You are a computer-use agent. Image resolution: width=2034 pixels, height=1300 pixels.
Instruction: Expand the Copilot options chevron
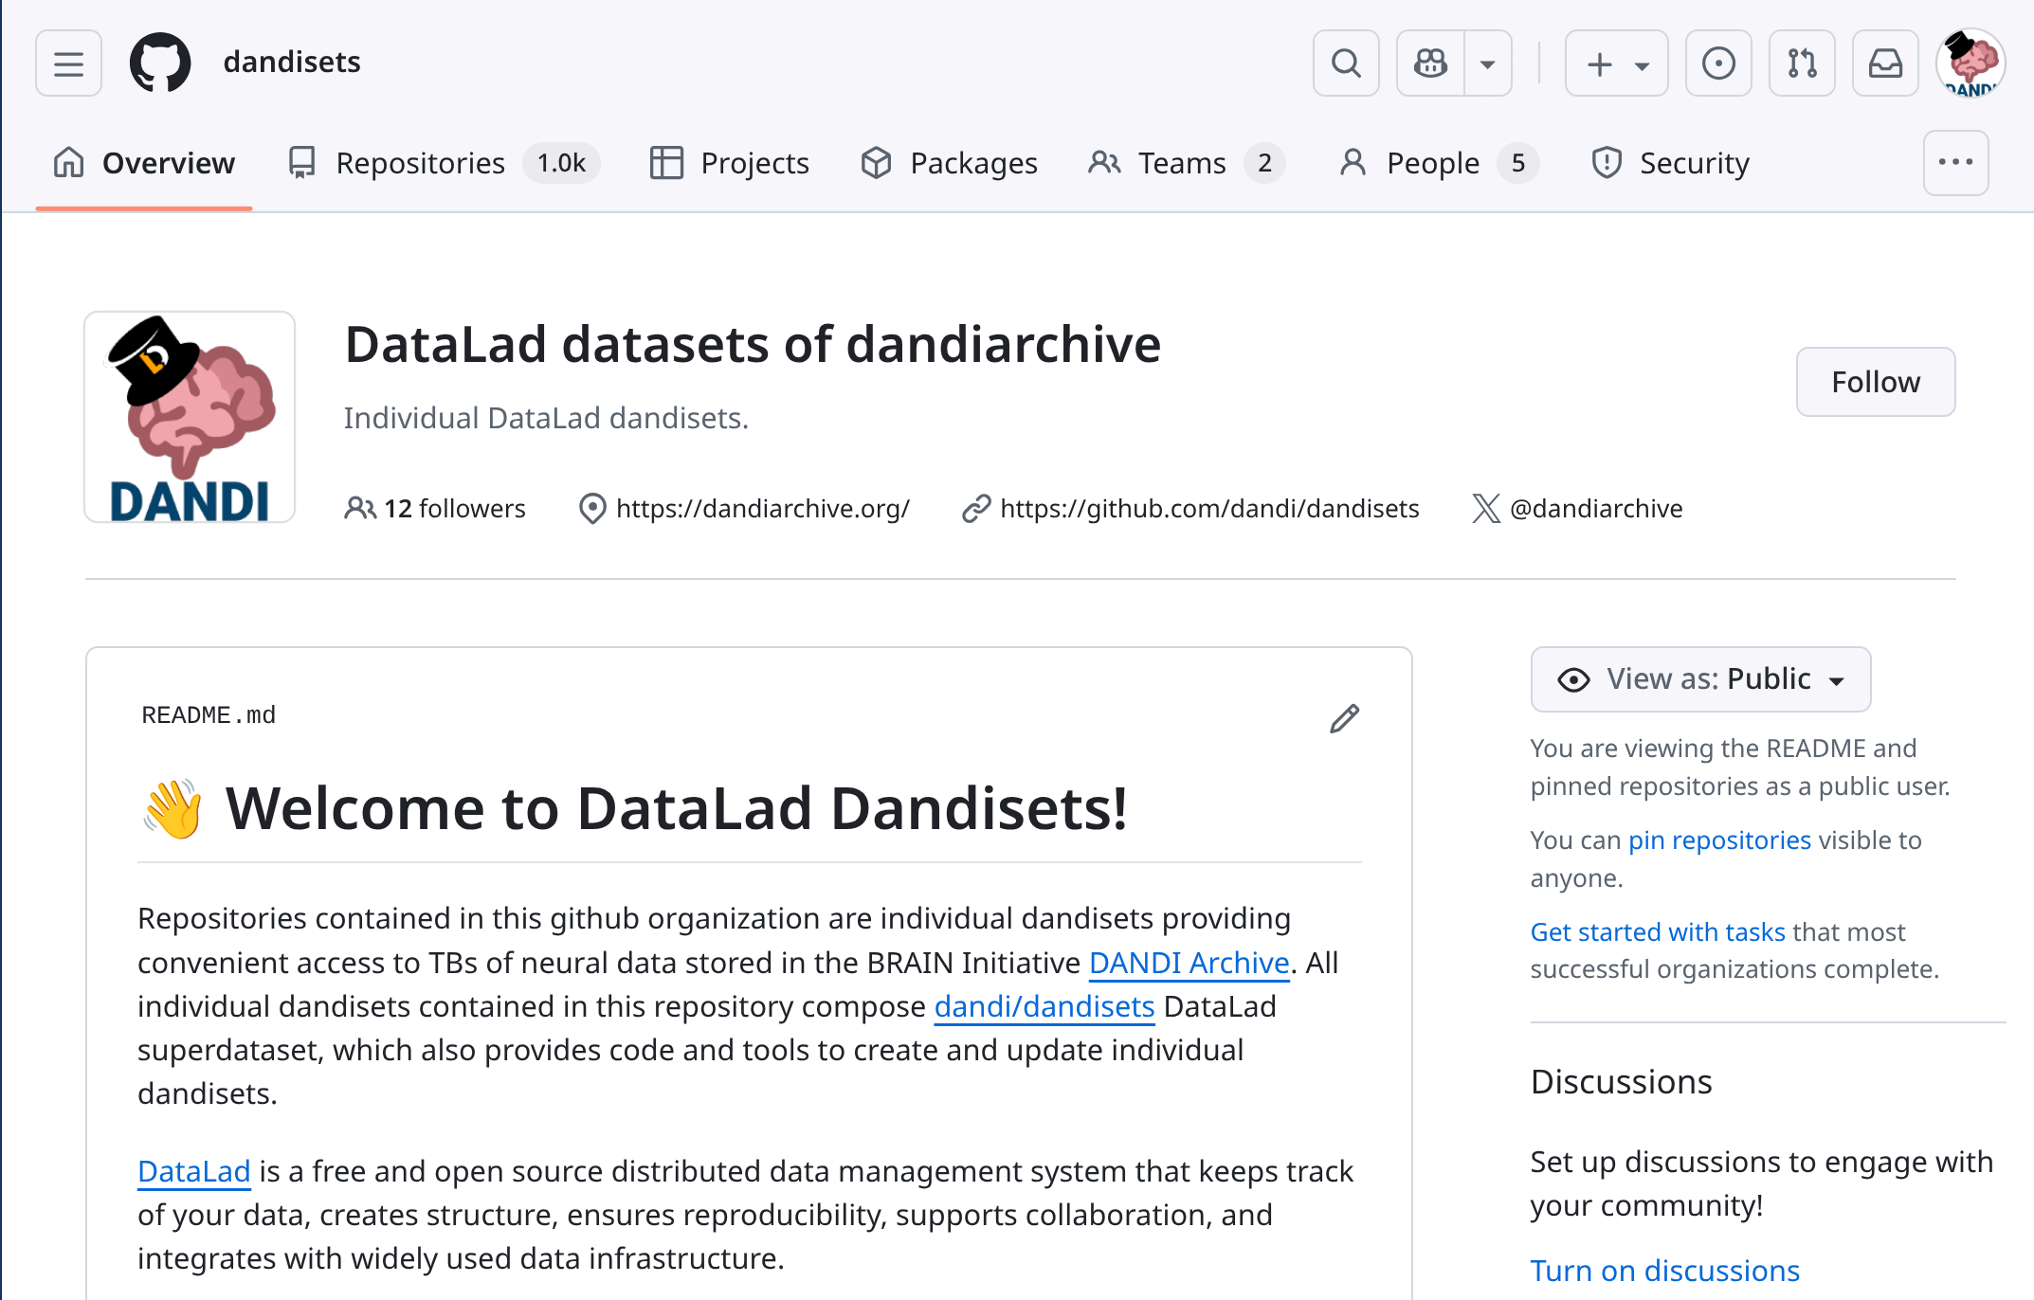(1486, 63)
